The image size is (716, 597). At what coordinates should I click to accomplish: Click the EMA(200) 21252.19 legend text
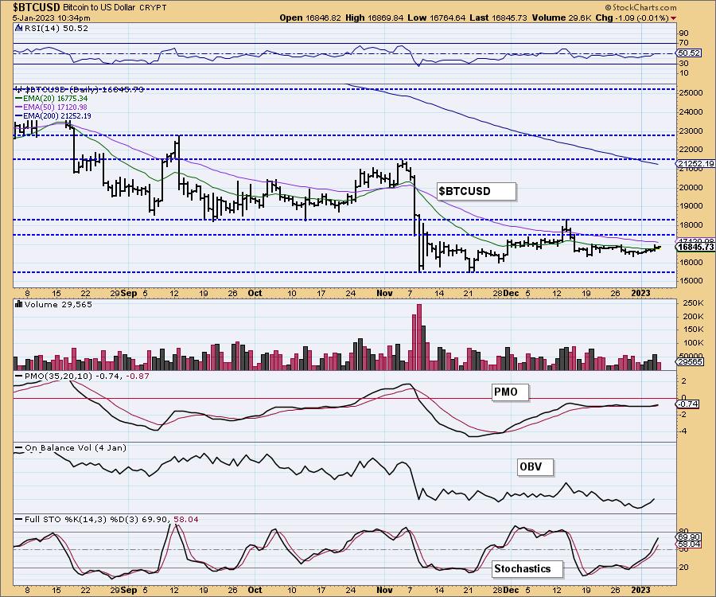click(x=57, y=116)
